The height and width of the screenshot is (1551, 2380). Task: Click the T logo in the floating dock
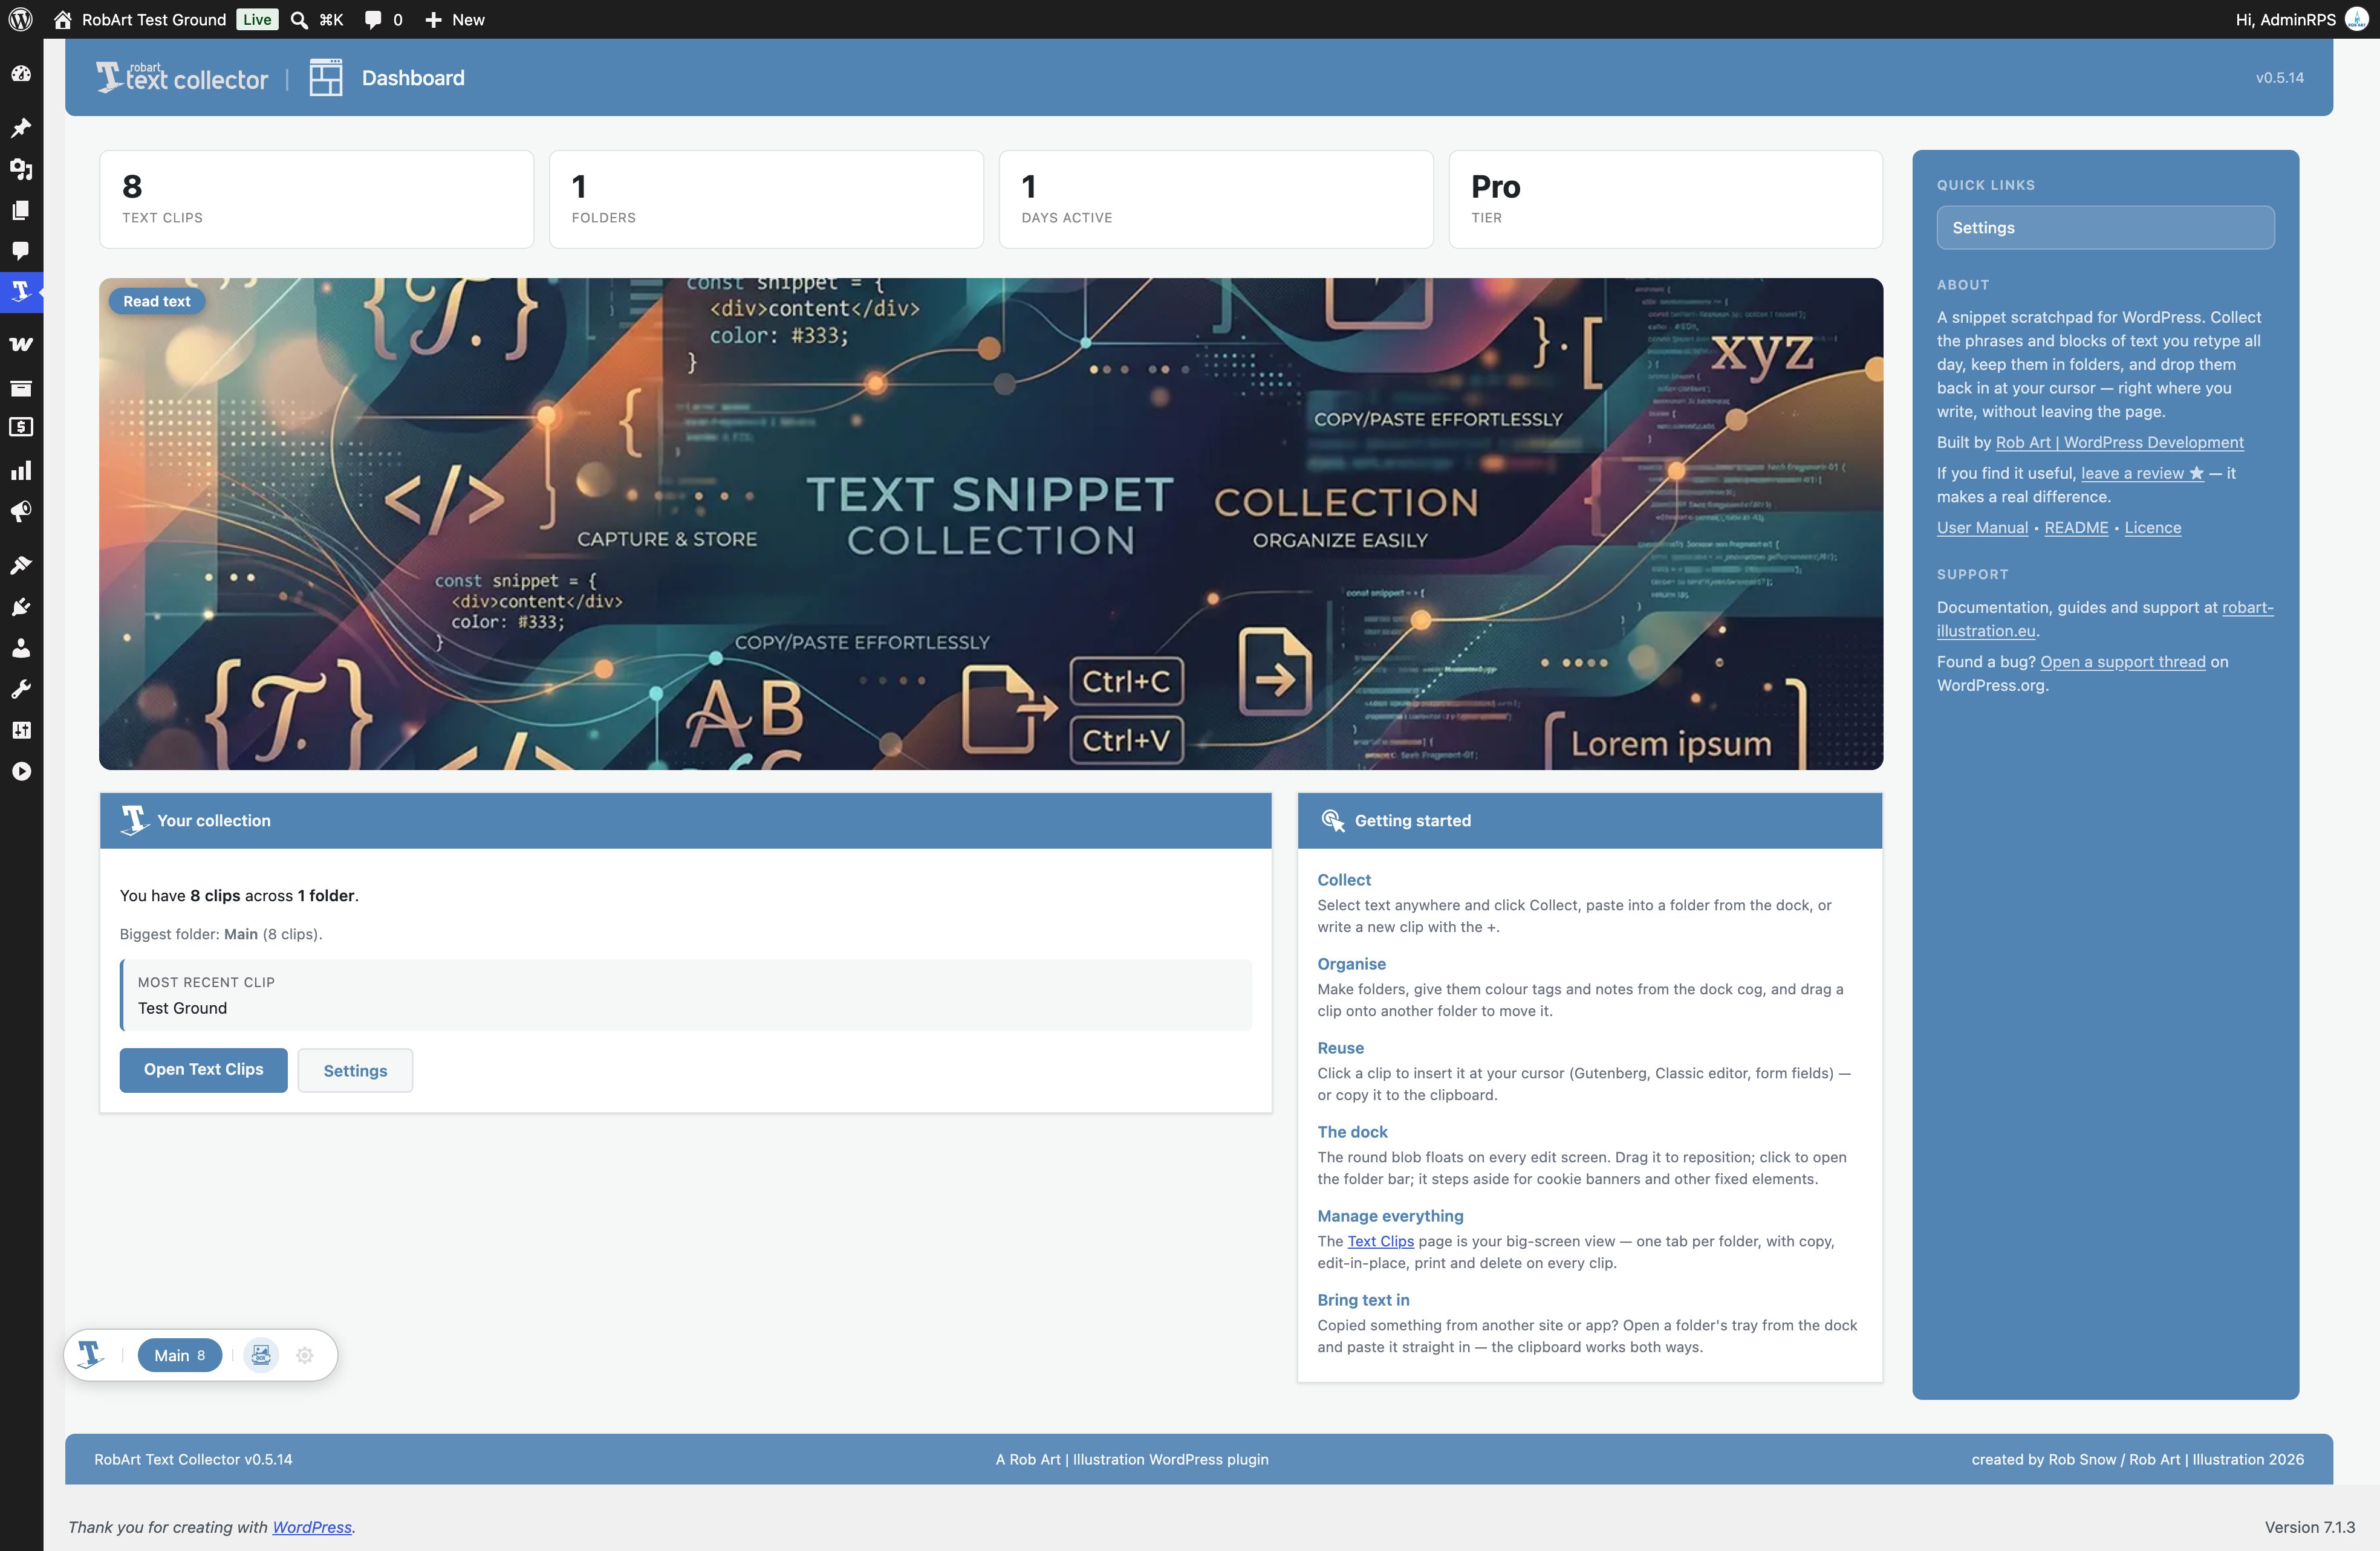91,1355
